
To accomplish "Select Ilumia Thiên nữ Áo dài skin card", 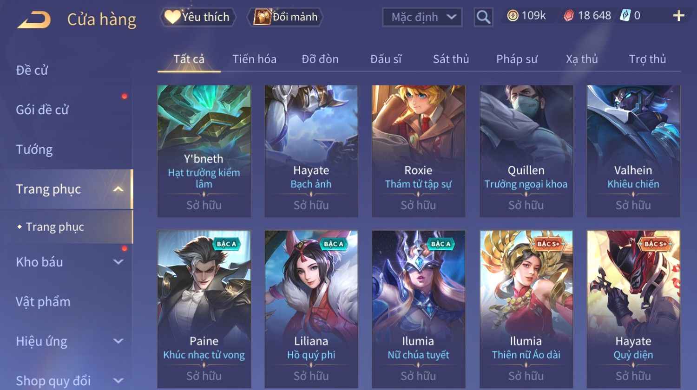I will (526, 309).
